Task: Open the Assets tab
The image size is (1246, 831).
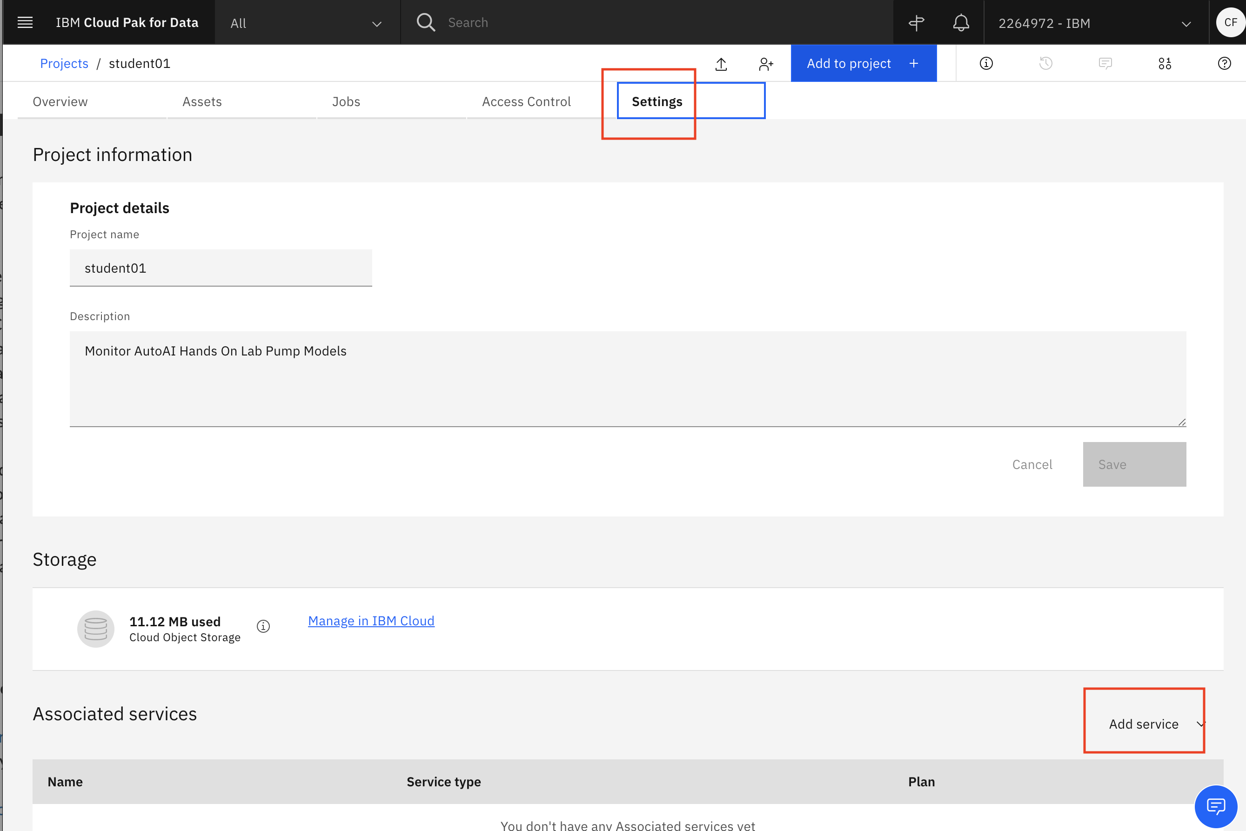Action: [202, 100]
